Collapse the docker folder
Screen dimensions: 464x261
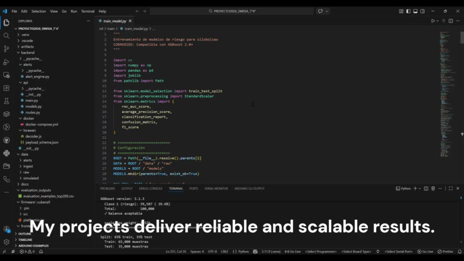28,118
